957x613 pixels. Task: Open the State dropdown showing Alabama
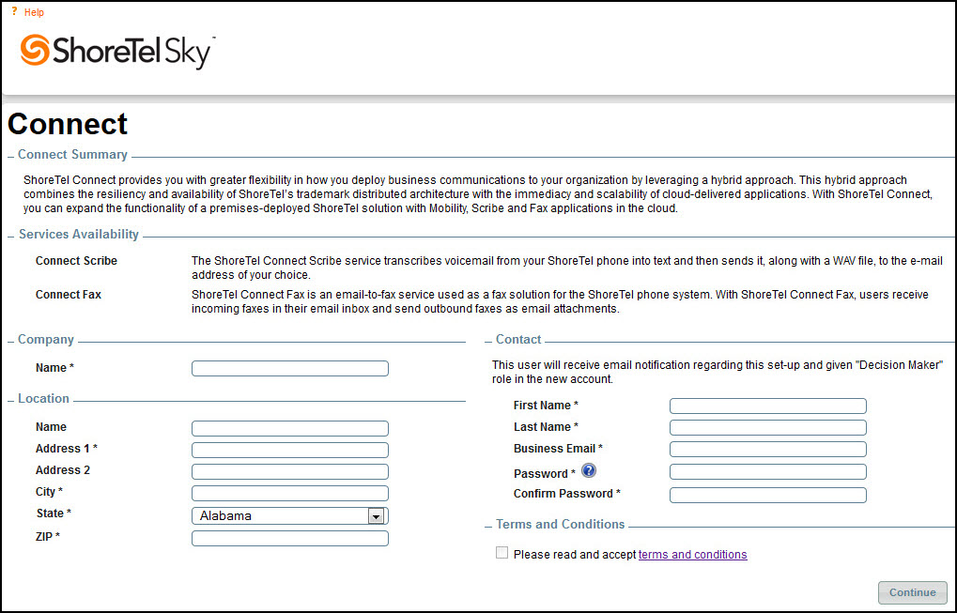pyautogui.click(x=290, y=515)
